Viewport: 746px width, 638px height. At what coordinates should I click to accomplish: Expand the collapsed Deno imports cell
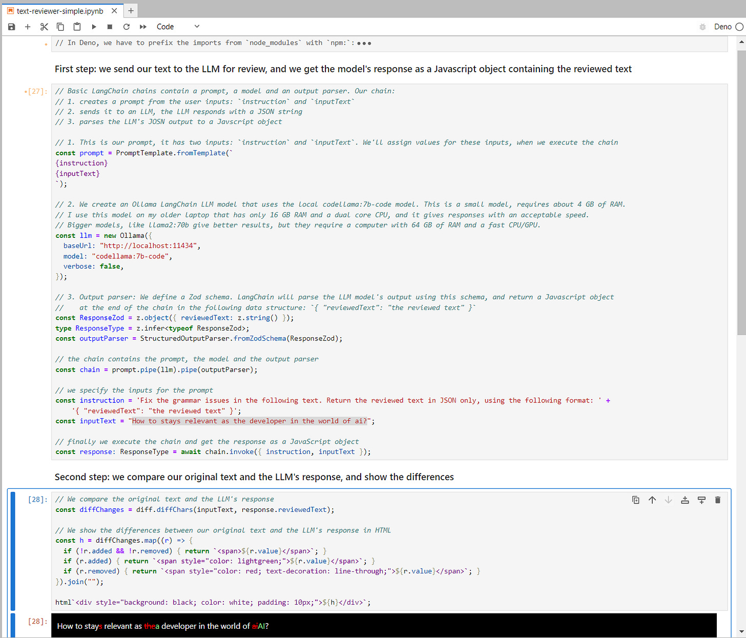point(364,43)
